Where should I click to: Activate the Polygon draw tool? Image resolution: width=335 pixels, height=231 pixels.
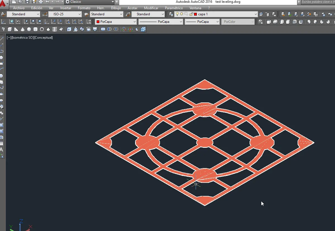point(1,58)
